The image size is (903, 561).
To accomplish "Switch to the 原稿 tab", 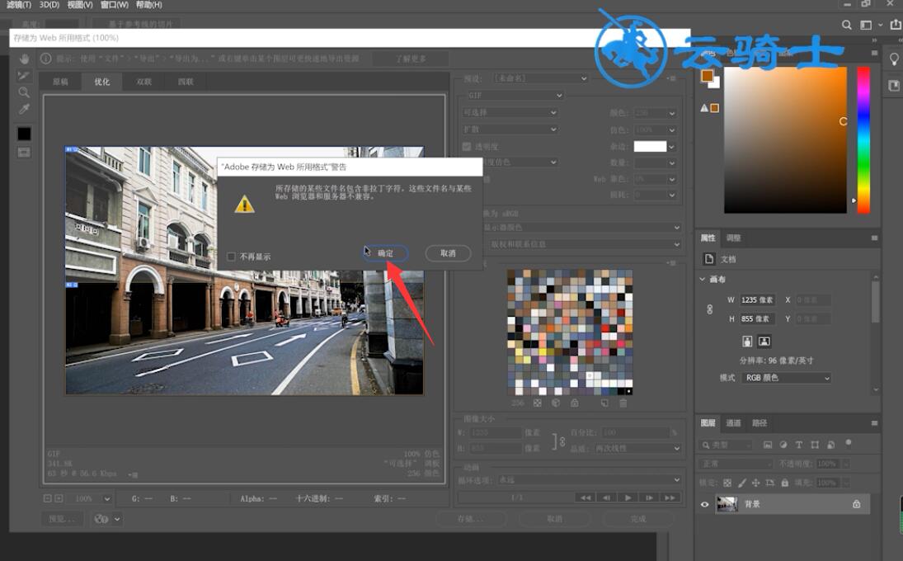I will (x=60, y=82).
